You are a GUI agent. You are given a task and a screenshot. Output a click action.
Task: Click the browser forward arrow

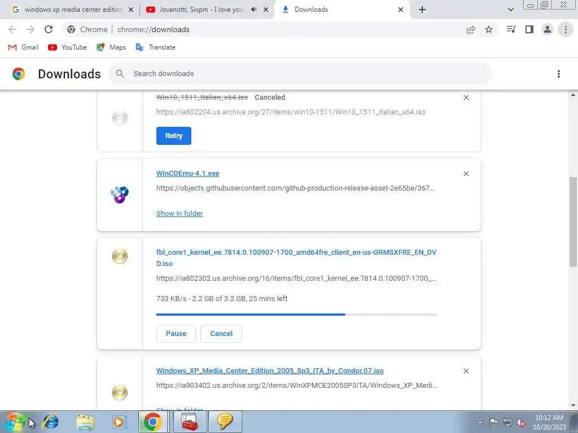pos(30,29)
